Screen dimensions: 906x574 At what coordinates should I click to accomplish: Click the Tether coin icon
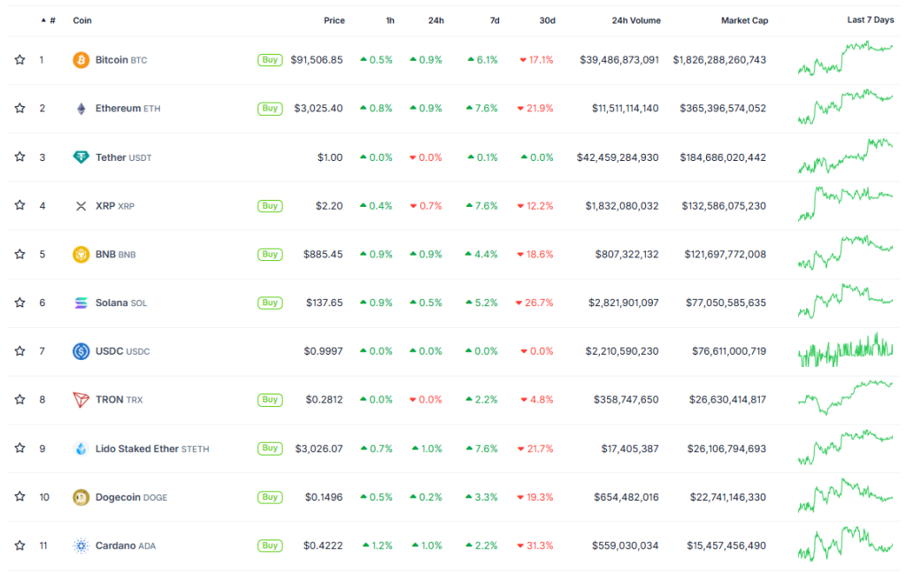click(x=81, y=157)
